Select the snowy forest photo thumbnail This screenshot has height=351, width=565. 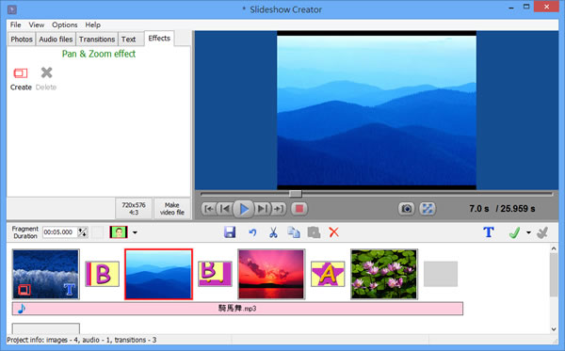[x=46, y=275]
